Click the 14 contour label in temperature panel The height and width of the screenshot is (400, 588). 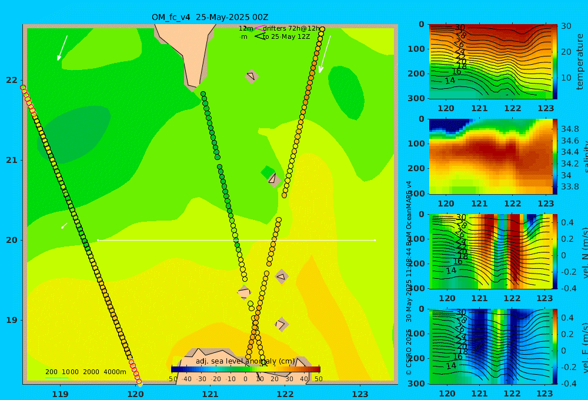click(450, 81)
